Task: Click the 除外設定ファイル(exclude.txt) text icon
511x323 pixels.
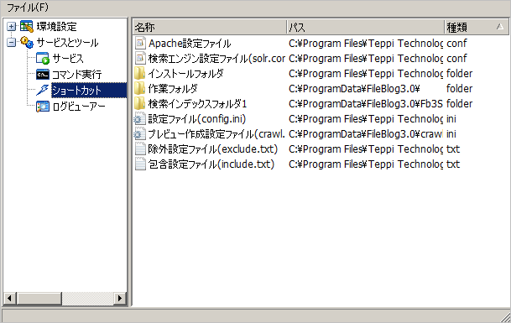Action: tap(140, 149)
